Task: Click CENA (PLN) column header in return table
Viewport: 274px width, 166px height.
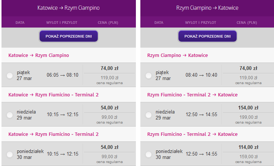Action: (x=247, y=23)
